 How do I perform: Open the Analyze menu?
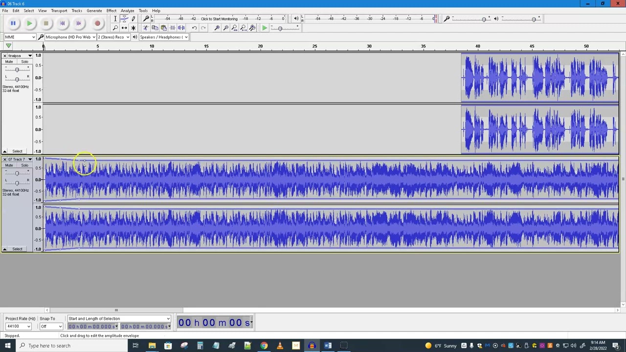coord(128,10)
